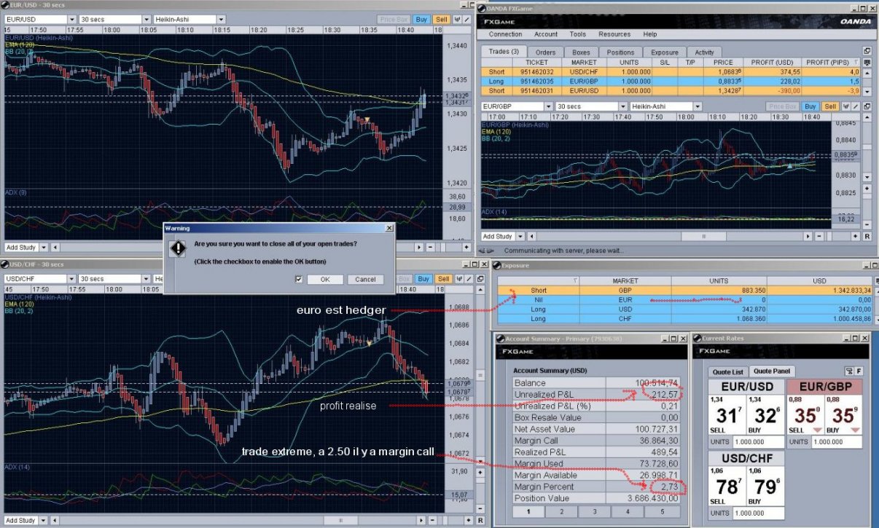Click USD/CHF BUY quote in Quote Panel
This screenshot has height=528, width=879.
(765, 485)
